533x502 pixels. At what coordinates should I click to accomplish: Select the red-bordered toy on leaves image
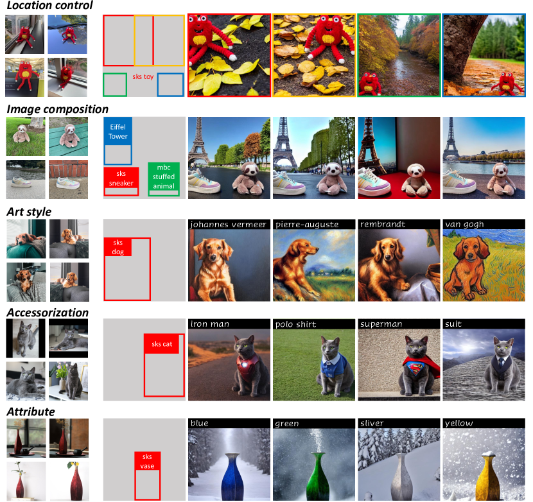tap(229, 55)
